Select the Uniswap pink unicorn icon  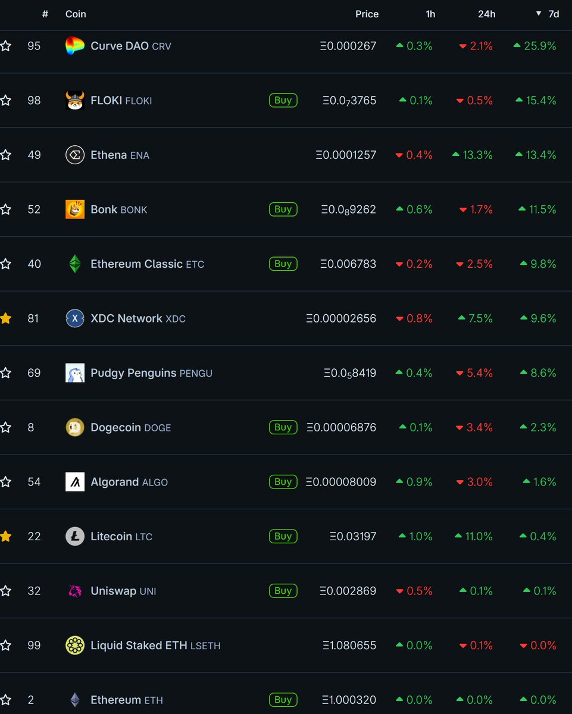pos(75,591)
